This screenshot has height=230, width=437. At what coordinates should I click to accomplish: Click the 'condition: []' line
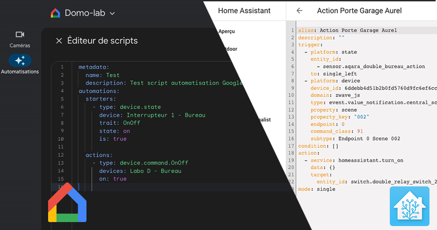tap(318, 146)
